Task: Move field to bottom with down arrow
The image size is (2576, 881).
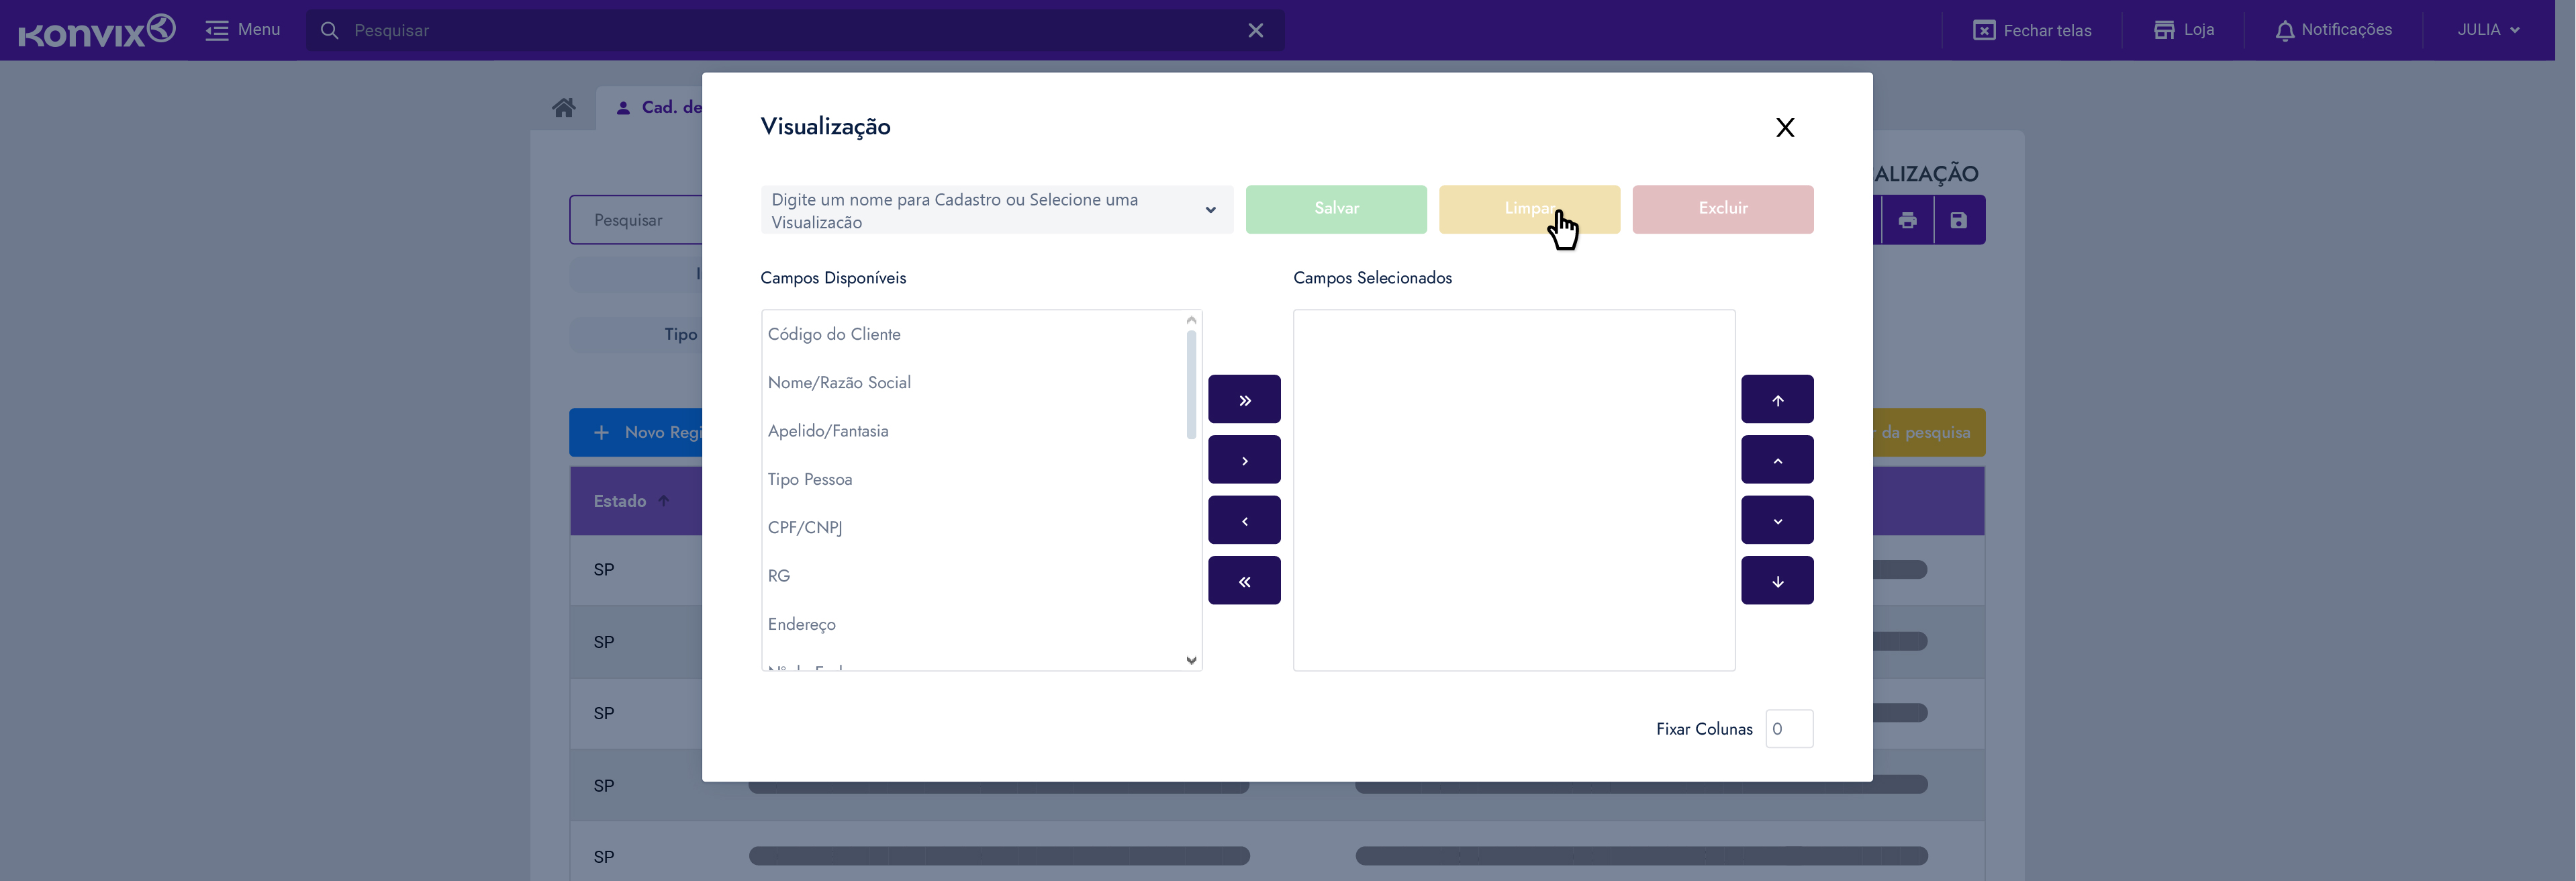Action: click(1777, 581)
